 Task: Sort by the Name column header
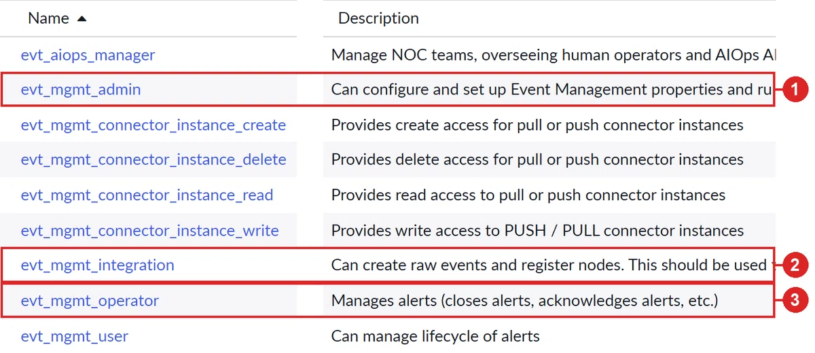[48, 18]
